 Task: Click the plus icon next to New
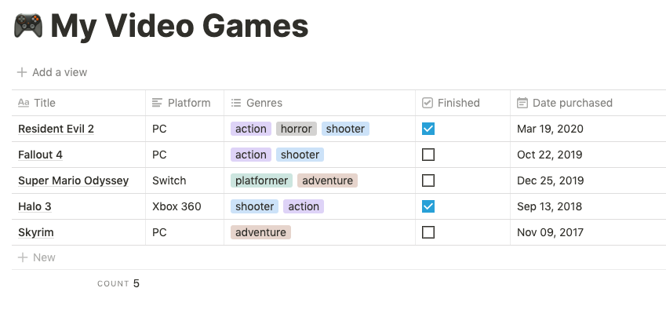tap(22, 257)
